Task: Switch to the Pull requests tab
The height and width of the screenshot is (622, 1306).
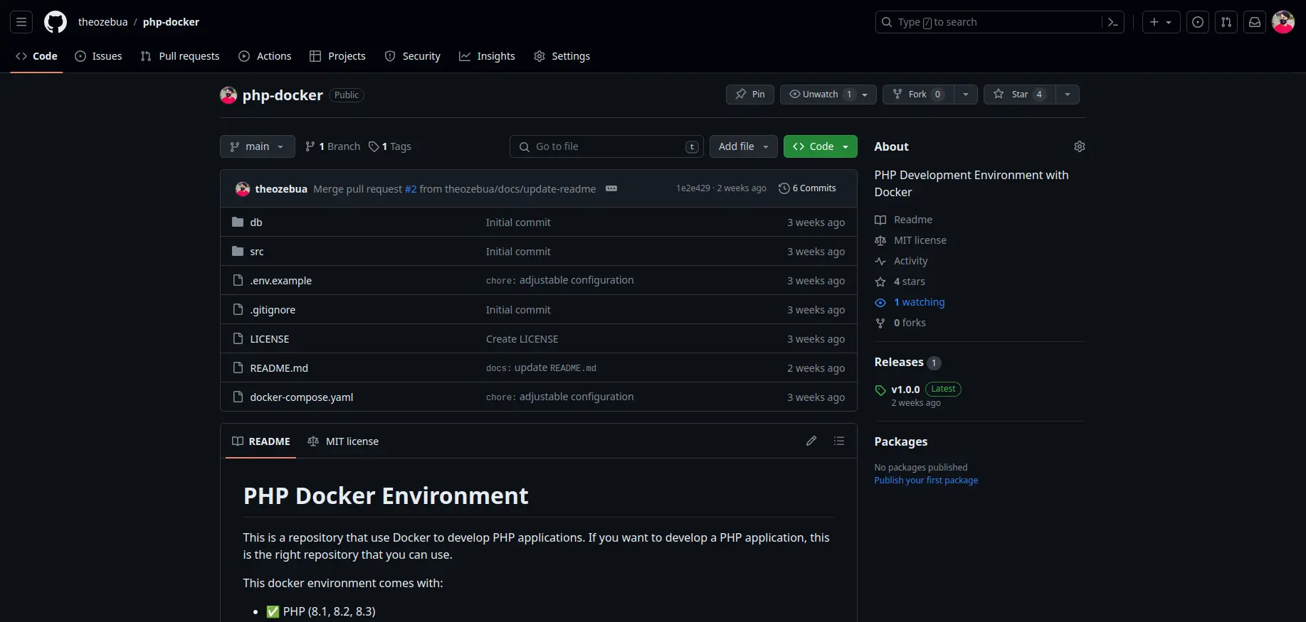Action: point(180,56)
